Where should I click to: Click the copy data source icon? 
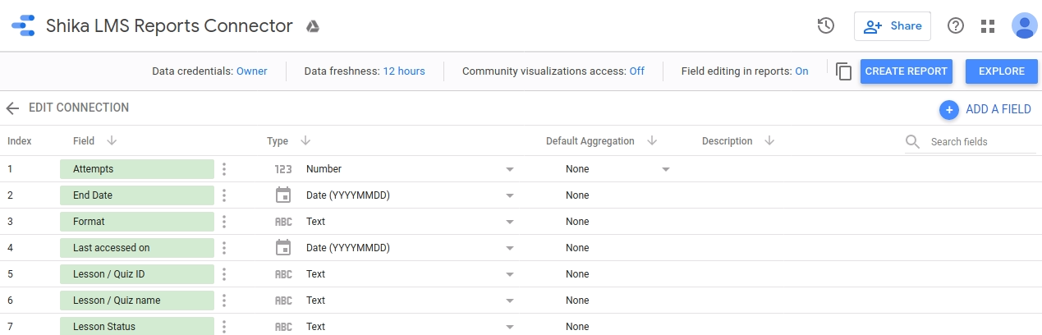coord(843,71)
